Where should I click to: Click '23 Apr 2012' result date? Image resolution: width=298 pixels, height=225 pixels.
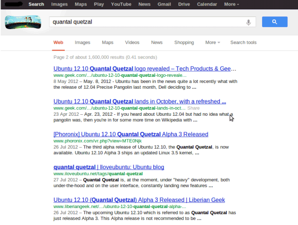[x=66, y=114]
